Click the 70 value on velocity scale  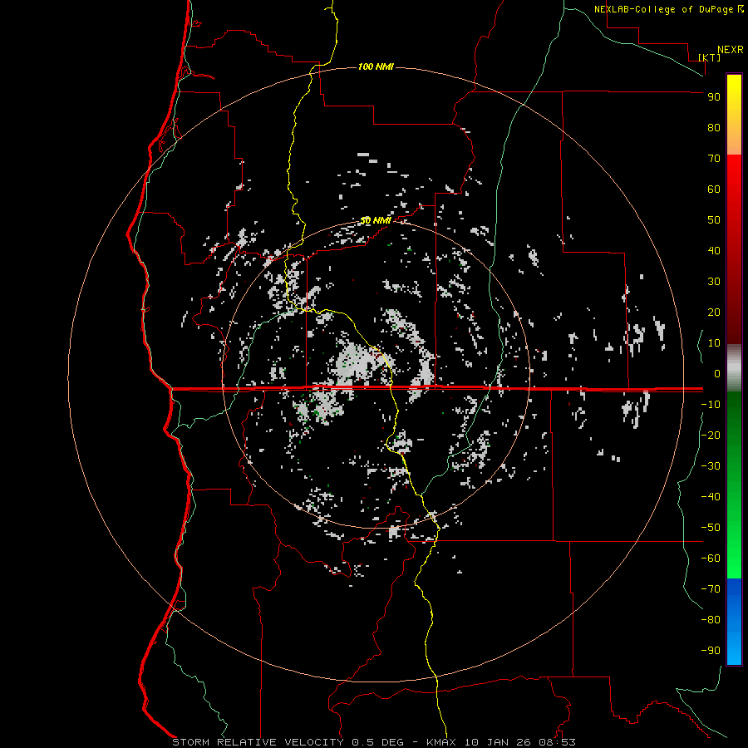[714, 159]
